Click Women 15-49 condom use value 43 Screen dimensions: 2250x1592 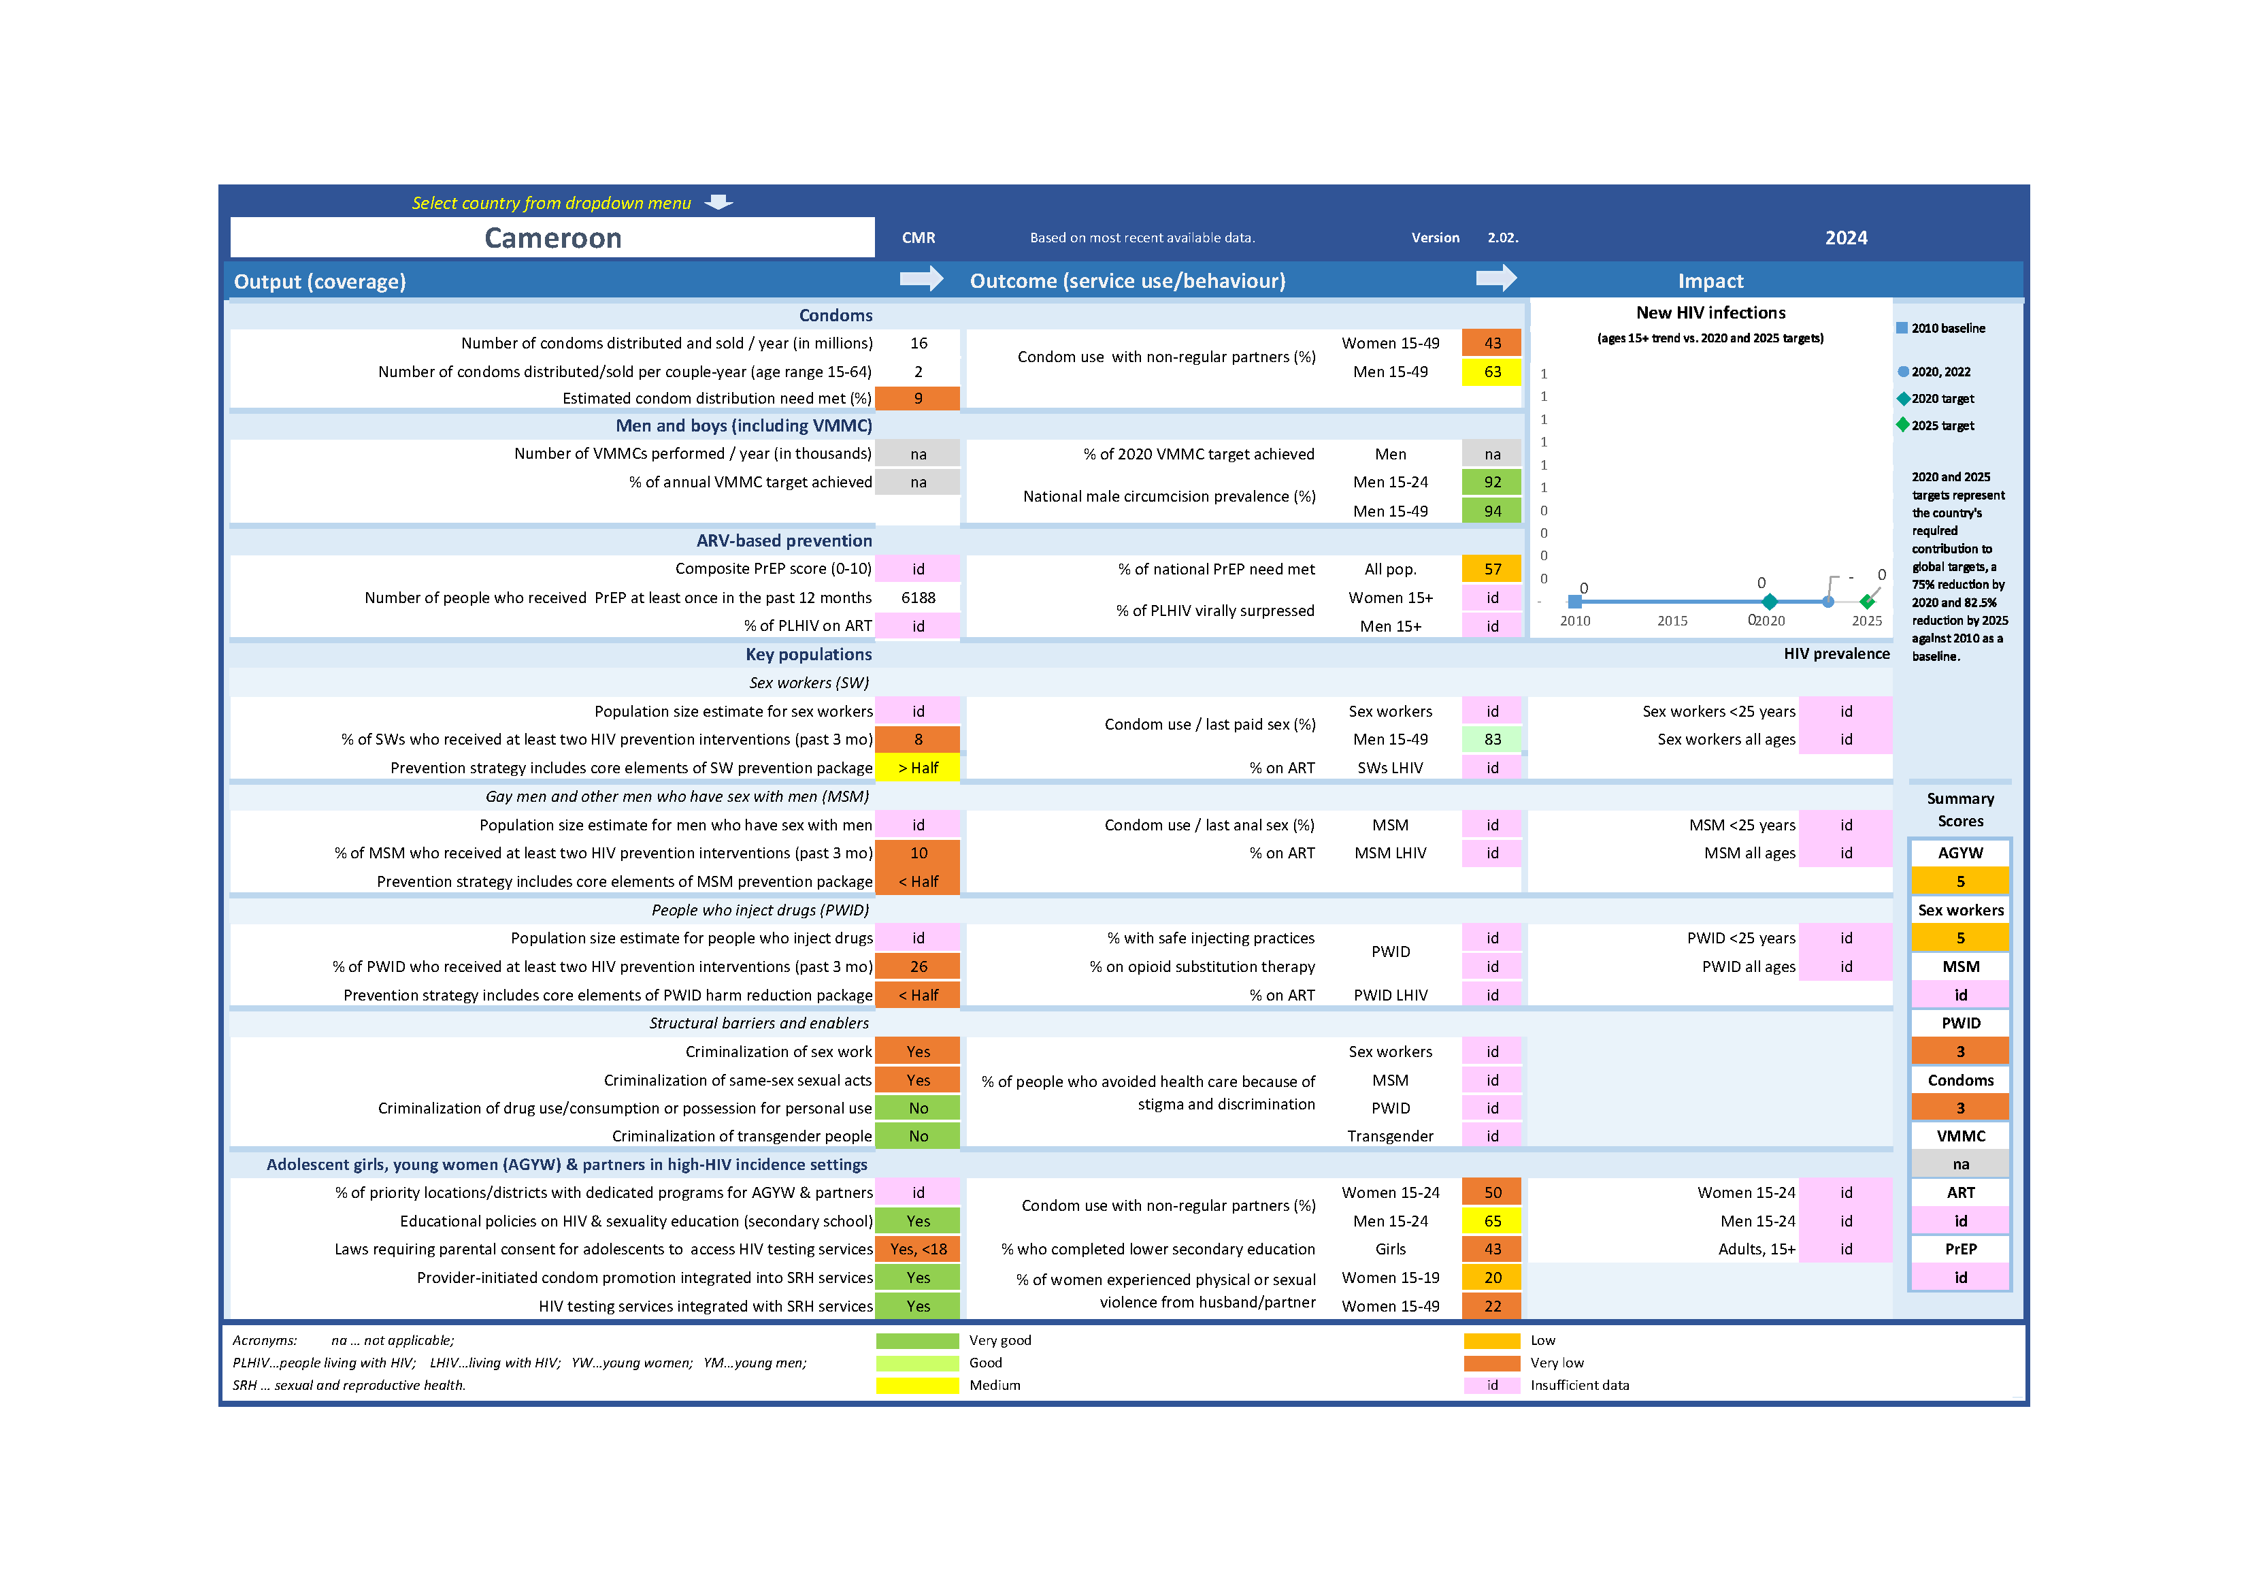click(1491, 343)
